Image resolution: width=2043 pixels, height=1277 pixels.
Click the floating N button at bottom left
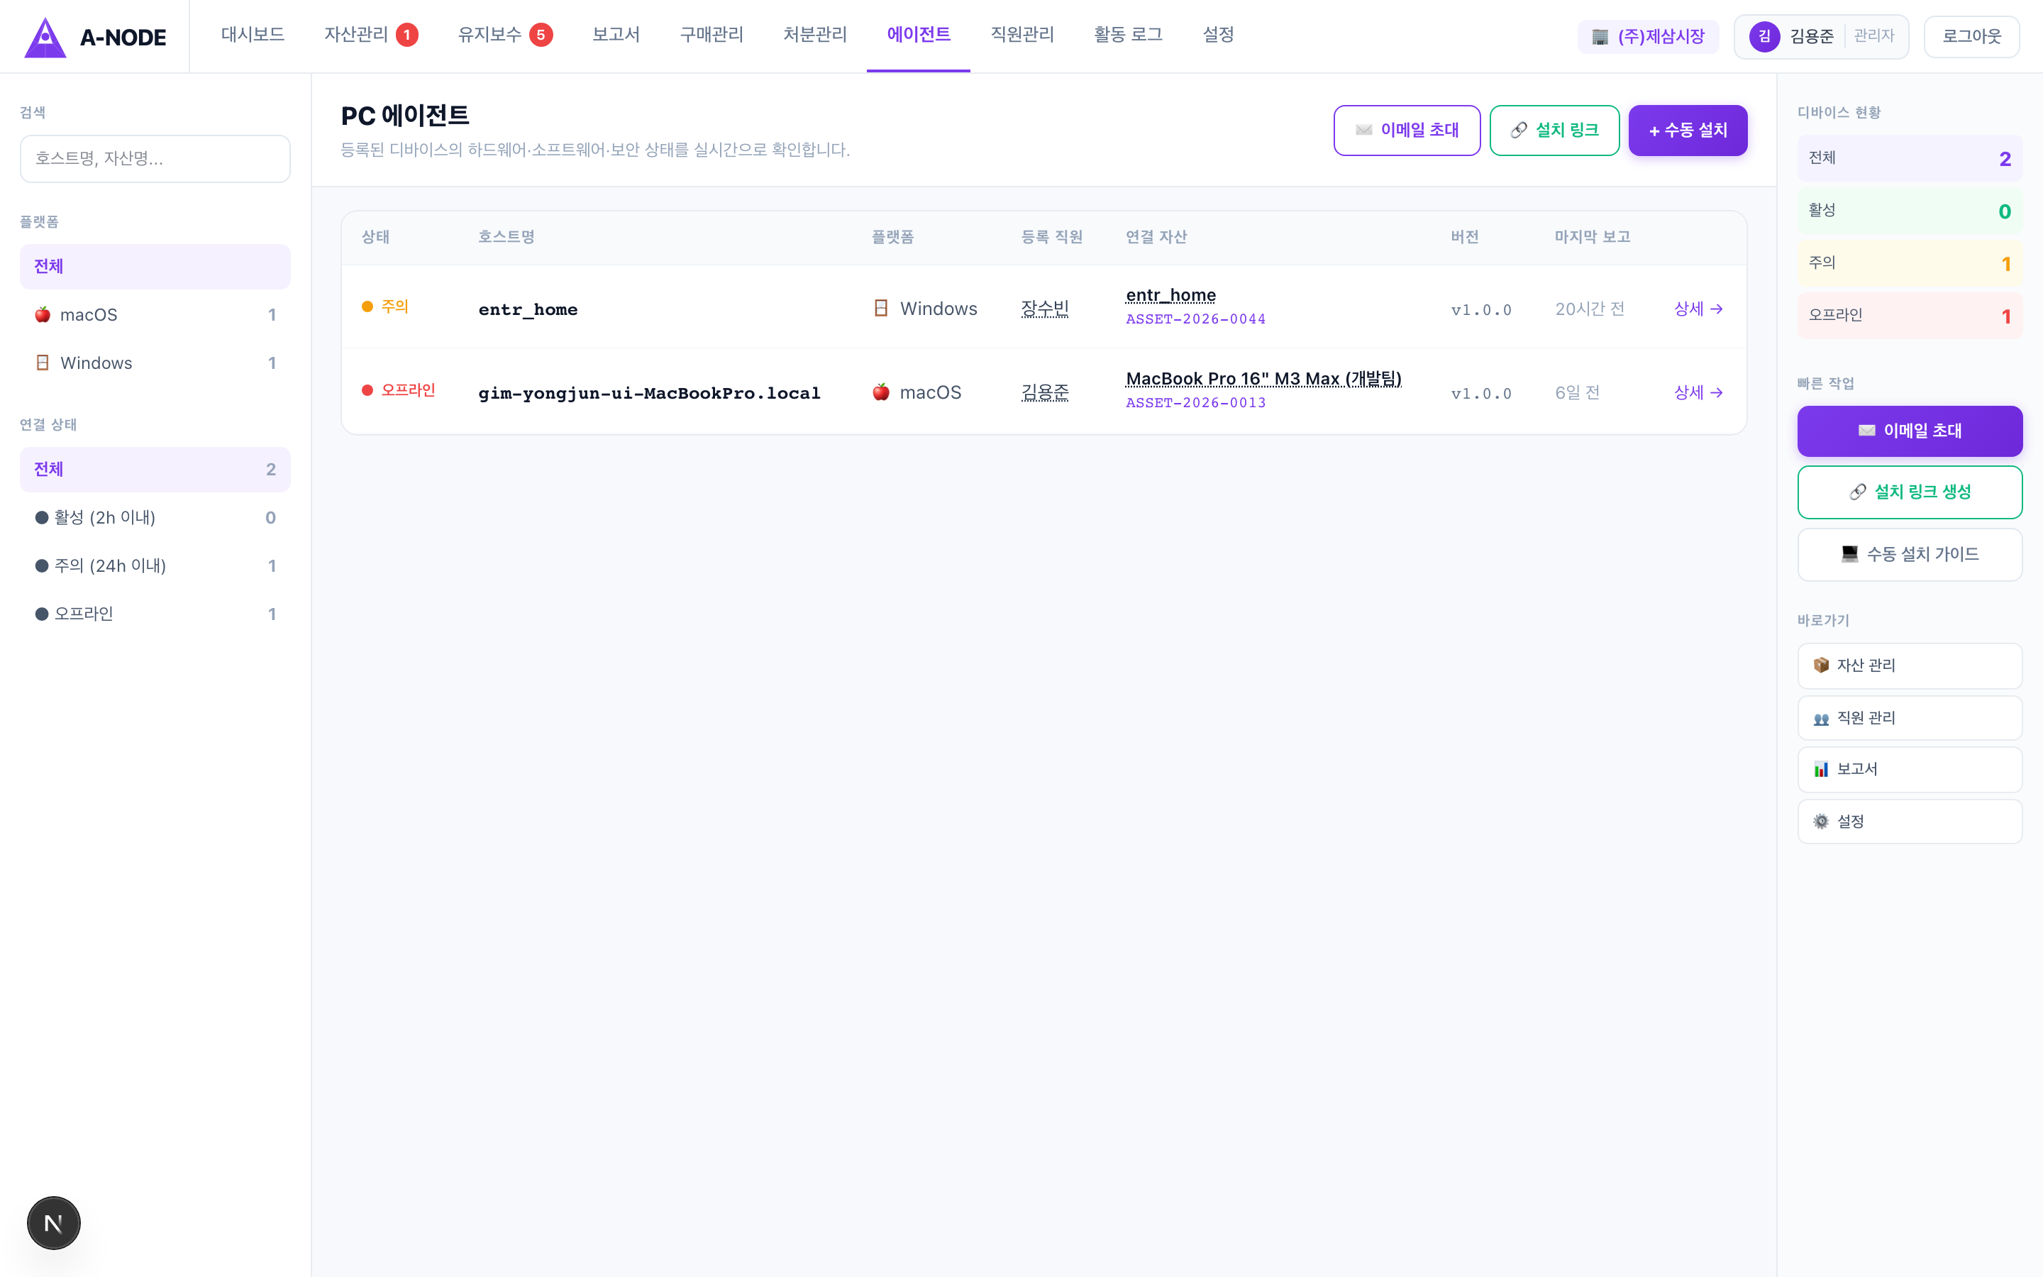point(53,1222)
